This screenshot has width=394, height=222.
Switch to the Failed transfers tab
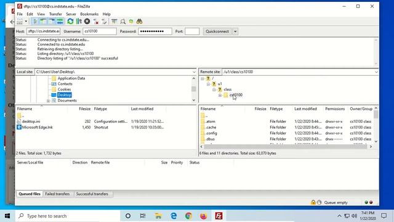pos(57,194)
